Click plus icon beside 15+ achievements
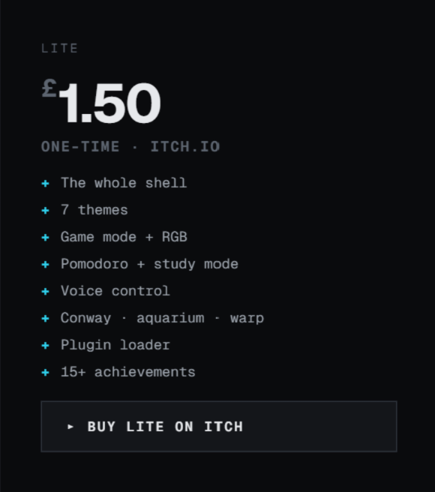The image size is (435, 492). [45, 372]
